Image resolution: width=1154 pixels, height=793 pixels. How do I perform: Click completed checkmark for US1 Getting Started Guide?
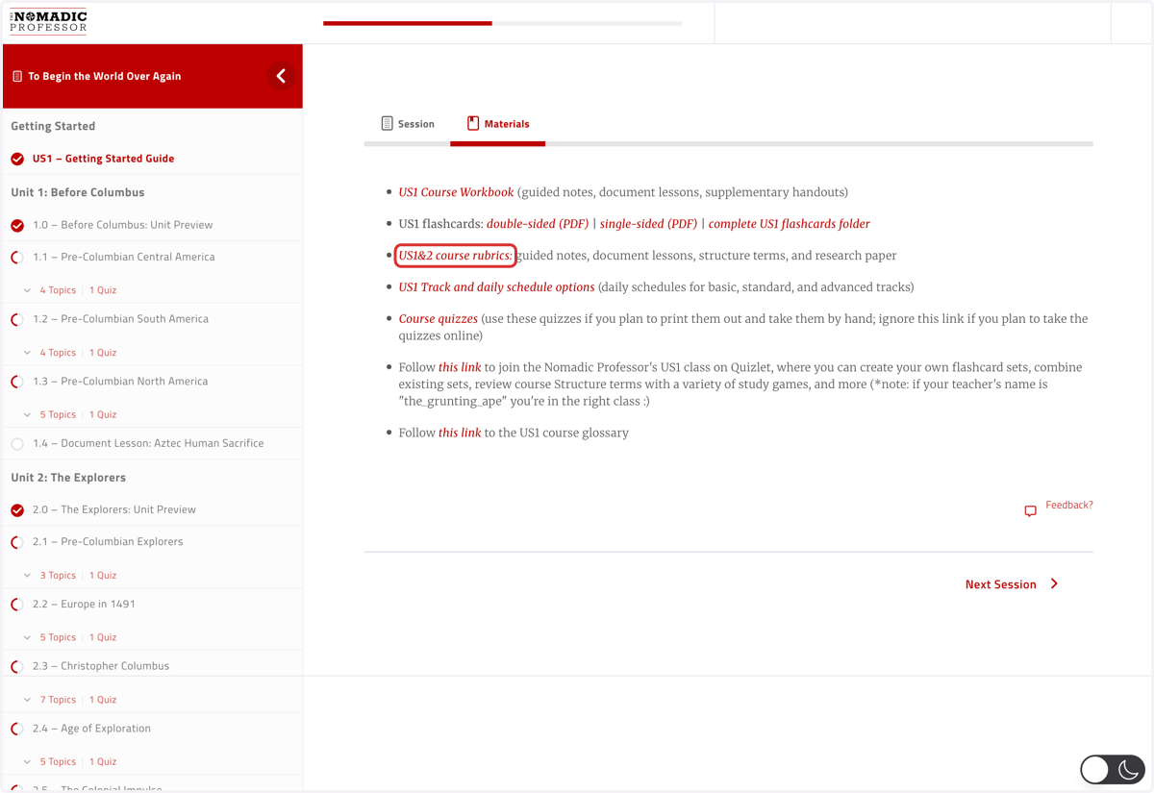17,159
